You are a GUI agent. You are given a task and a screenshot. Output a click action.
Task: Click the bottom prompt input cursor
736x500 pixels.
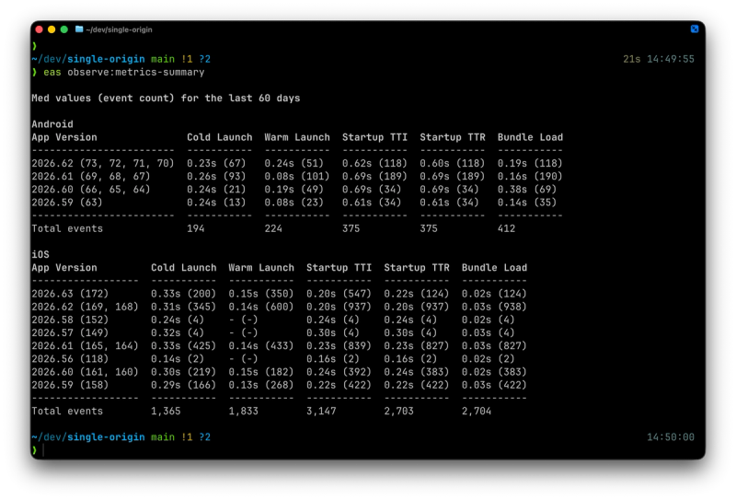[x=43, y=450]
